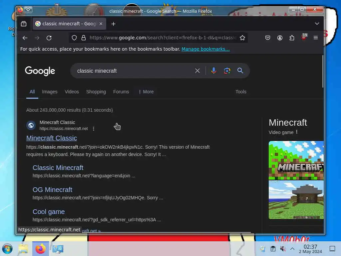Click the About 243,000,000 results text
The width and height of the screenshot is (341, 256).
coord(70,110)
